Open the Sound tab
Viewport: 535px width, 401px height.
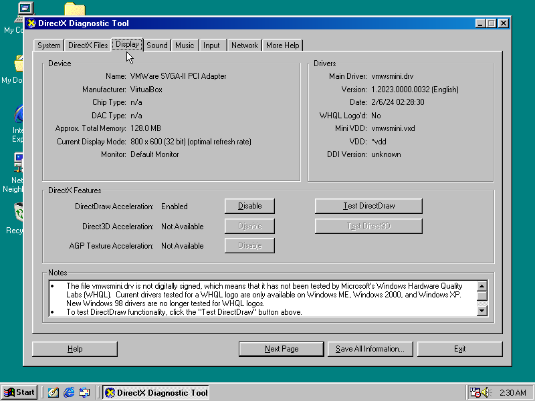click(x=157, y=45)
